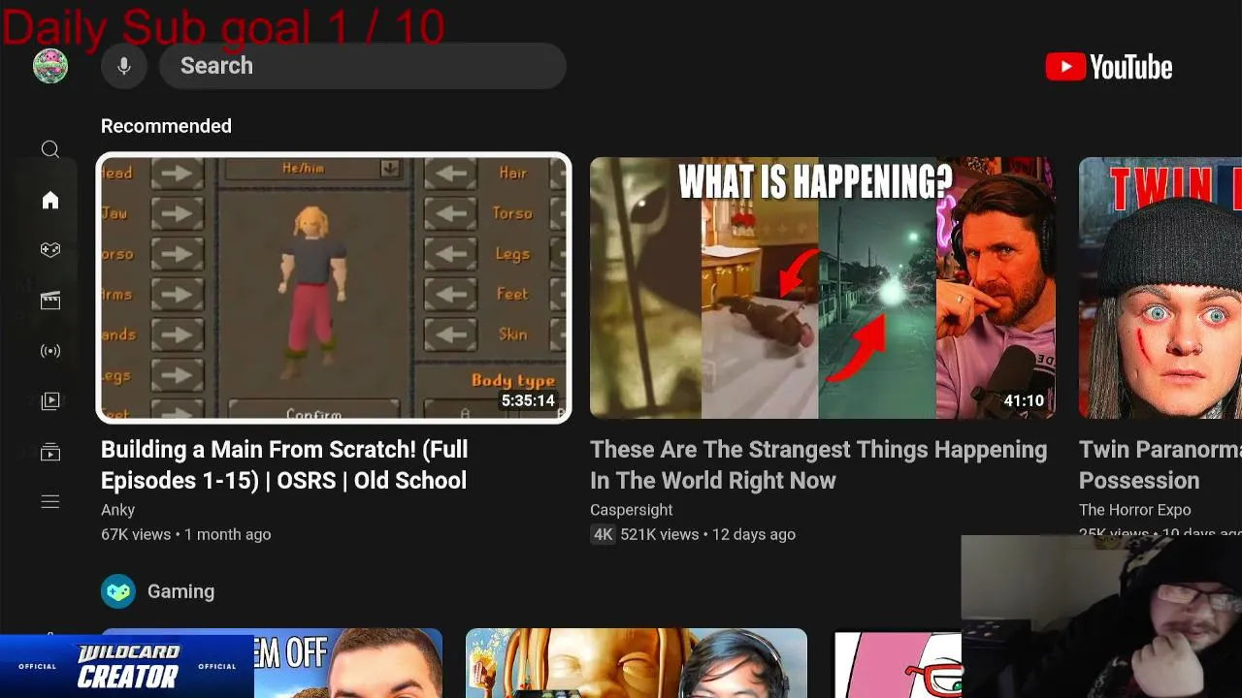Click the Gaming shelf controller icon

click(x=118, y=591)
